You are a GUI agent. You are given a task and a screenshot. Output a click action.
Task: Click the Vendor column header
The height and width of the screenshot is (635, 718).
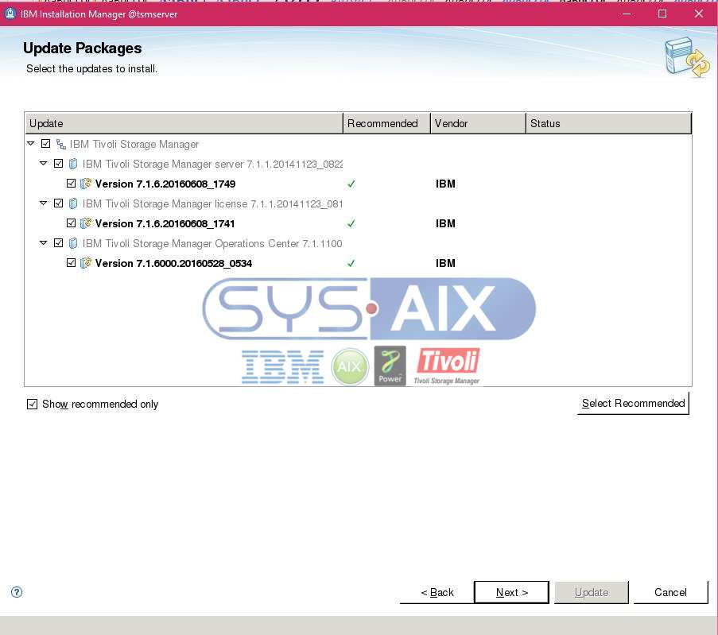478,124
